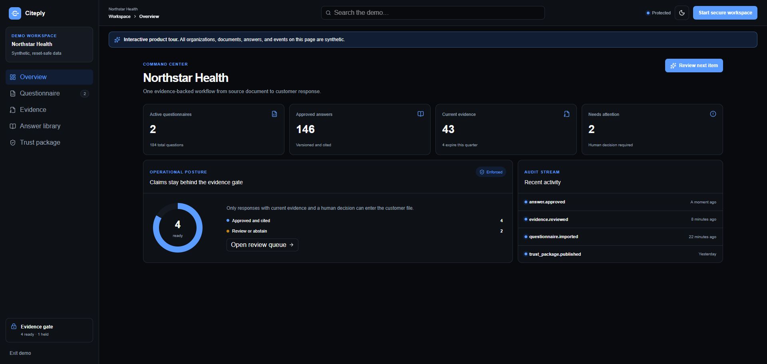The height and width of the screenshot is (364, 767).
Task: Click the Questionnaire count badge 2
Action: 85,93
